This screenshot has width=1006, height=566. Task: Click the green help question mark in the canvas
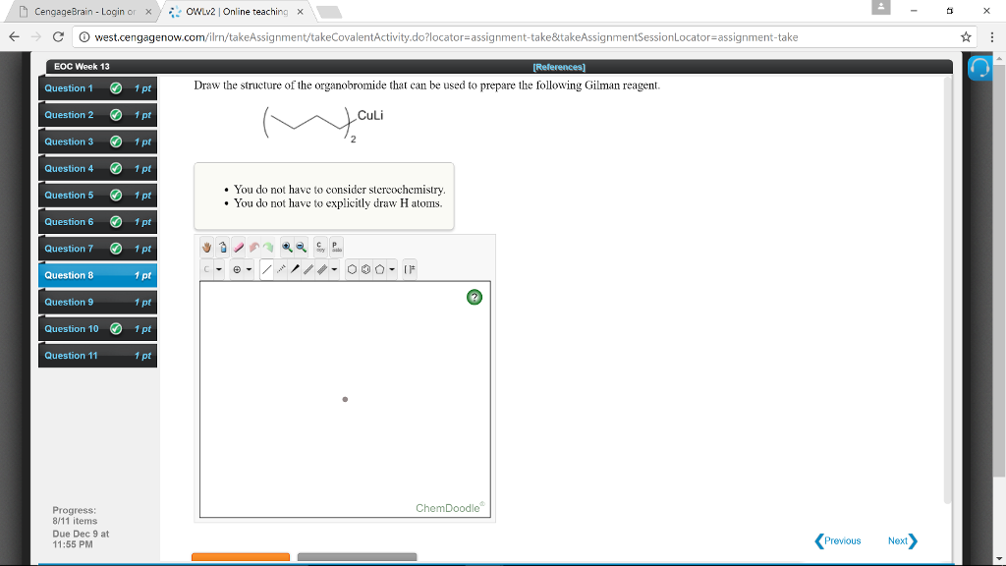pyautogui.click(x=475, y=297)
